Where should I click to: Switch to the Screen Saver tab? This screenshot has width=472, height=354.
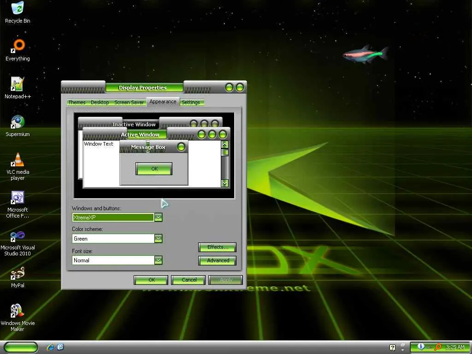pyautogui.click(x=129, y=102)
